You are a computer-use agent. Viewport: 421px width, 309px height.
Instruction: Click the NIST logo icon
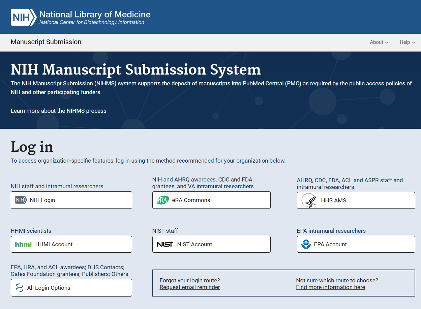[165, 244]
